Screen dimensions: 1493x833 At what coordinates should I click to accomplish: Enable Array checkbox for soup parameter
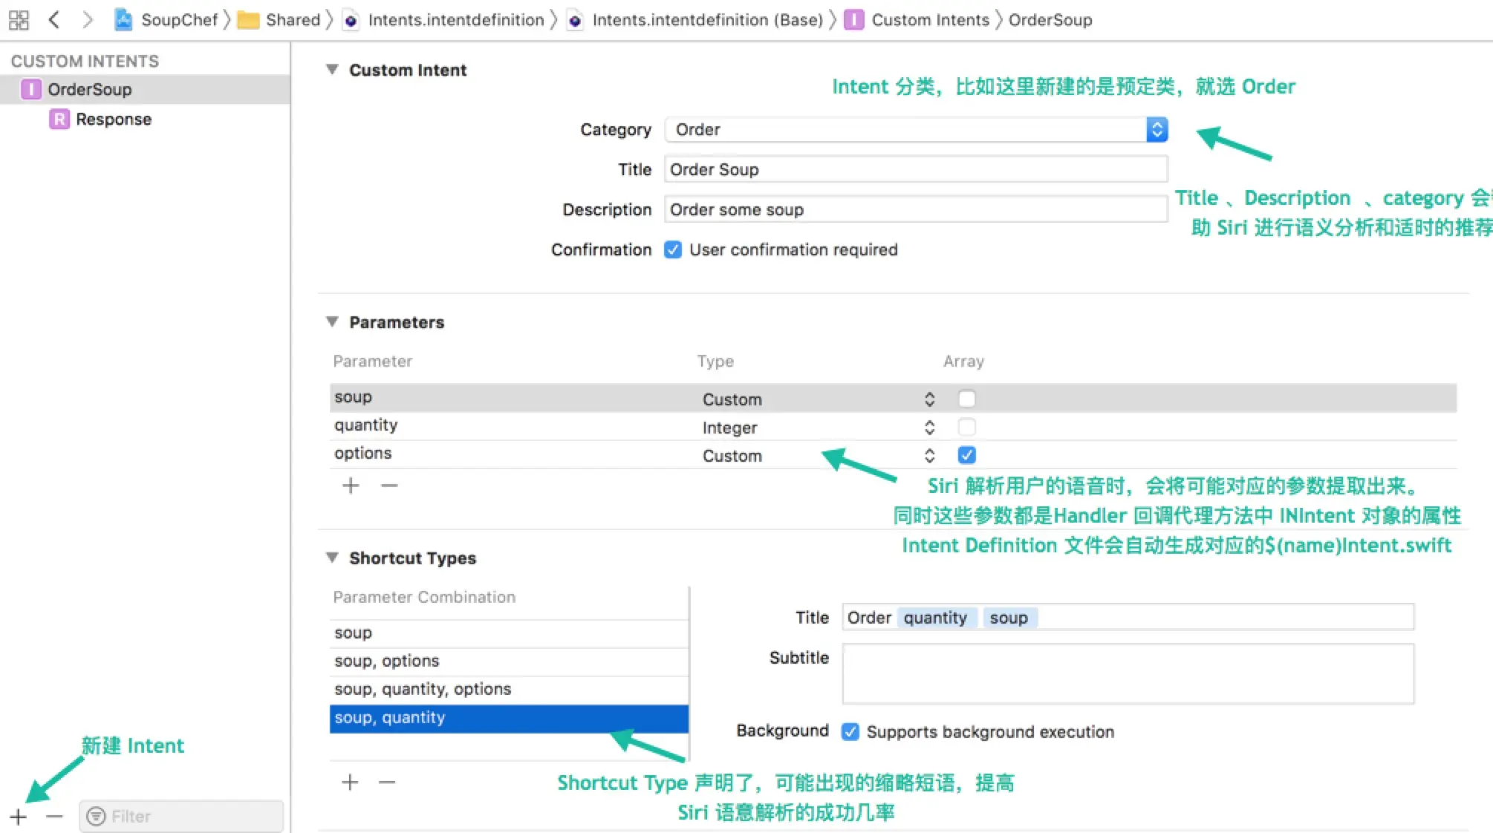click(966, 399)
